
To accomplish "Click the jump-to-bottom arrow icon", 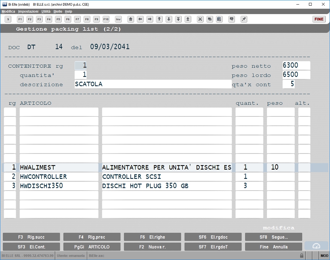I will (188, 19).
